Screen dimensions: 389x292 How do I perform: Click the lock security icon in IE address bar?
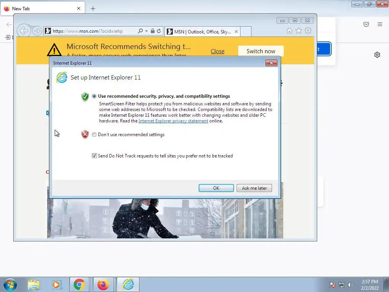[153, 31]
